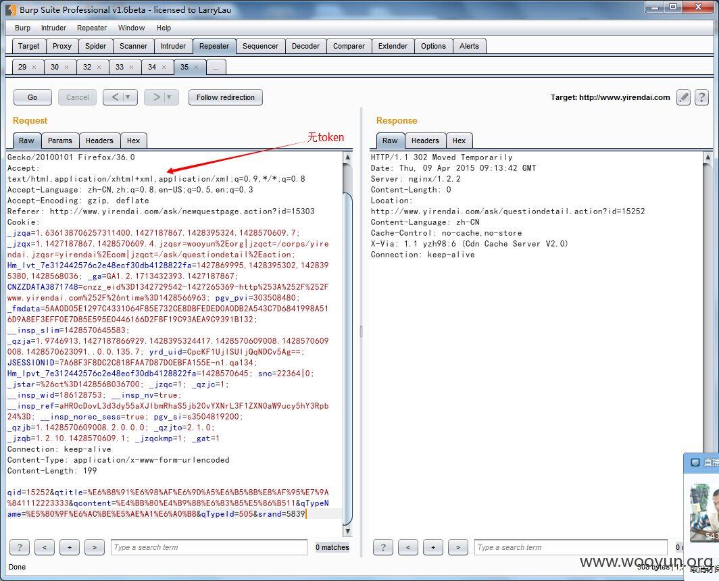
Task: Click request pane scrollbar down arrow
Action: [347, 531]
